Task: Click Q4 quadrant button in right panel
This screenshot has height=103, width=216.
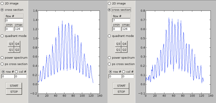Action: tap(124, 44)
